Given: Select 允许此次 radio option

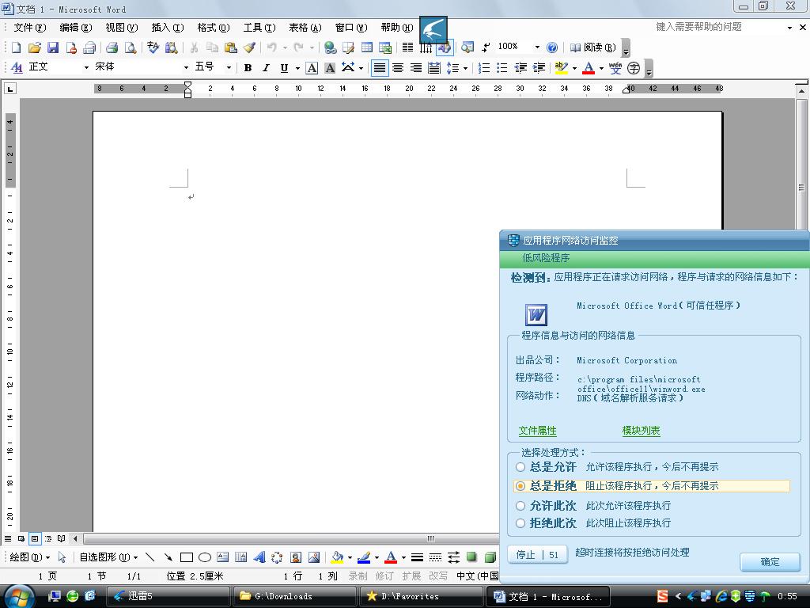Looking at the screenshot, I should pyautogui.click(x=520, y=506).
